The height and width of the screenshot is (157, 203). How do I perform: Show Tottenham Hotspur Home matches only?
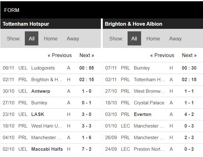coord(51,39)
